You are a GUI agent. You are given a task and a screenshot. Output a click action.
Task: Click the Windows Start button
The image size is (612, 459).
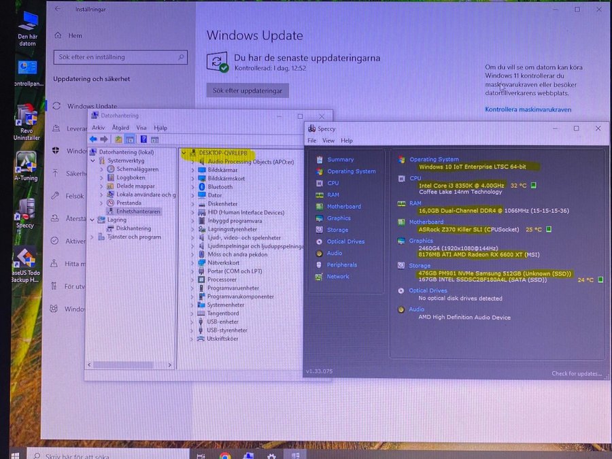pos(15,456)
